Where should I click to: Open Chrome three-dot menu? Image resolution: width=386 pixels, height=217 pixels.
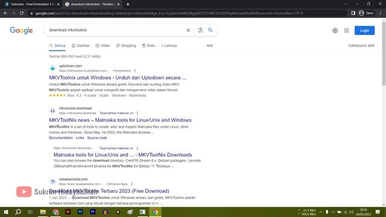[381, 13]
